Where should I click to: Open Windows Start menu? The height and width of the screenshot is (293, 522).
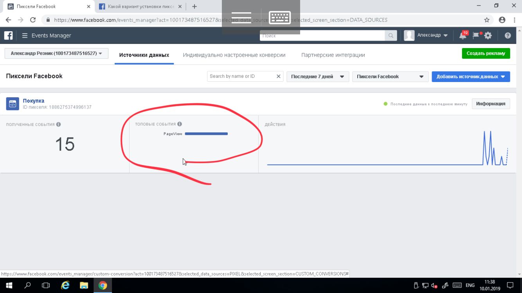point(9,286)
